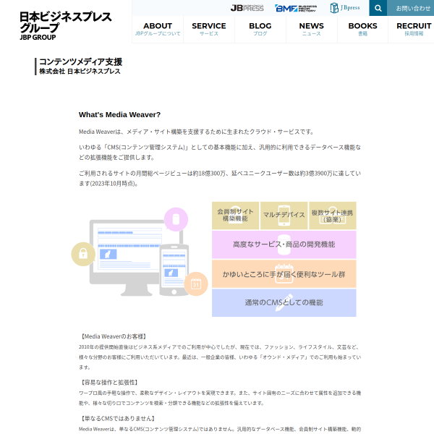Click the 【容易な操作と拡張性】 heading
The width and height of the screenshot is (434, 434).
tap(109, 382)
